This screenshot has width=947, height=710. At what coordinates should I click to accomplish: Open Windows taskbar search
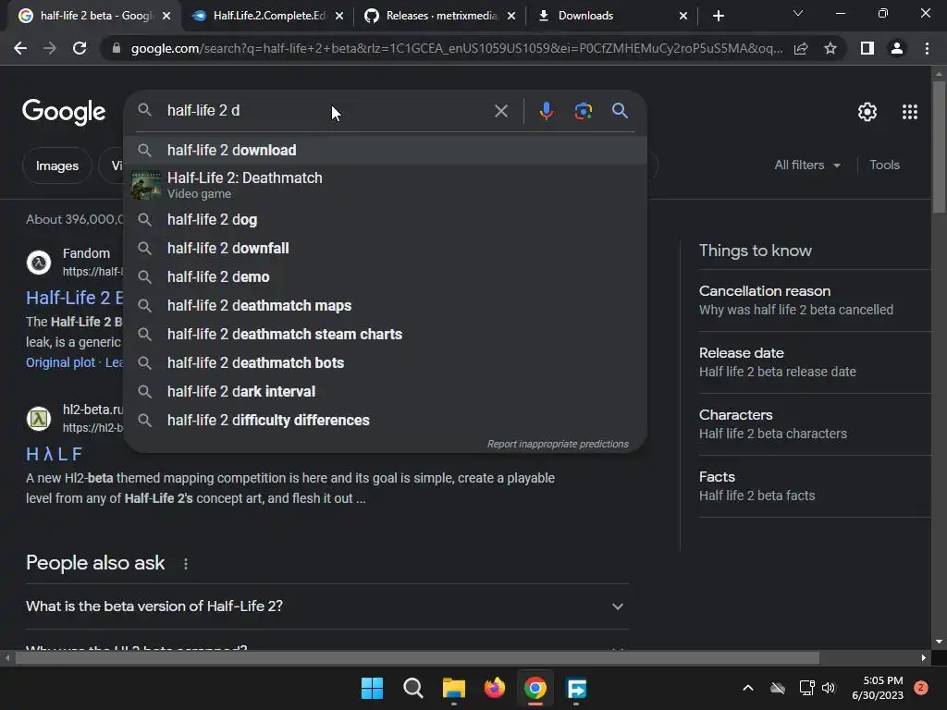413,688
